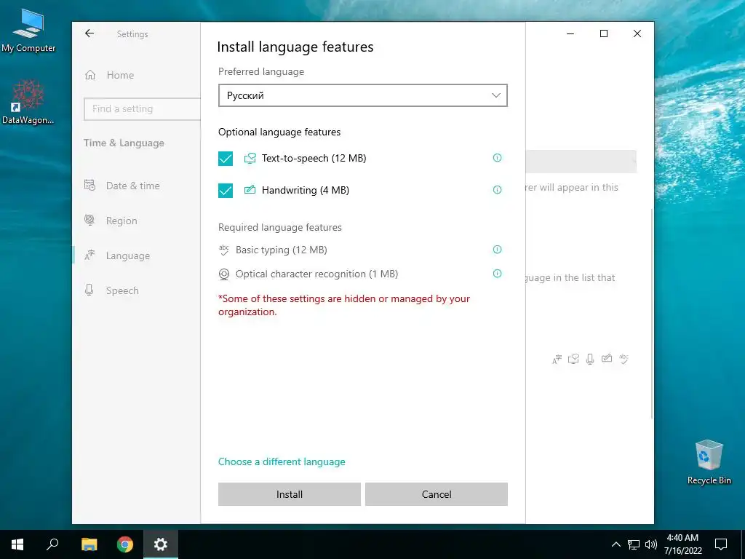Click the Language character icon in sidebar
This screenshot has height=559, width=745.
89,255
